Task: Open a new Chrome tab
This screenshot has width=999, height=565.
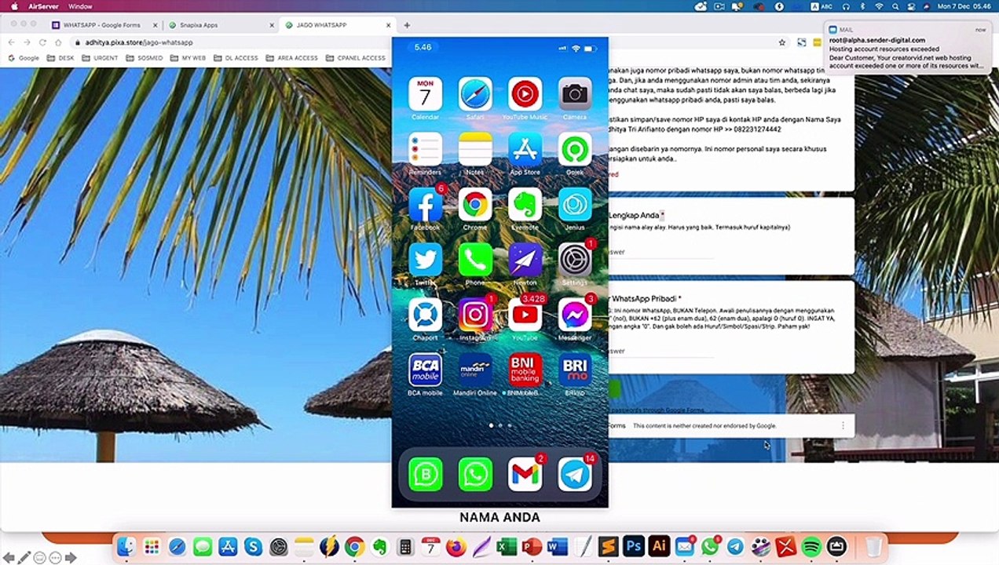Action: (407, 25)
